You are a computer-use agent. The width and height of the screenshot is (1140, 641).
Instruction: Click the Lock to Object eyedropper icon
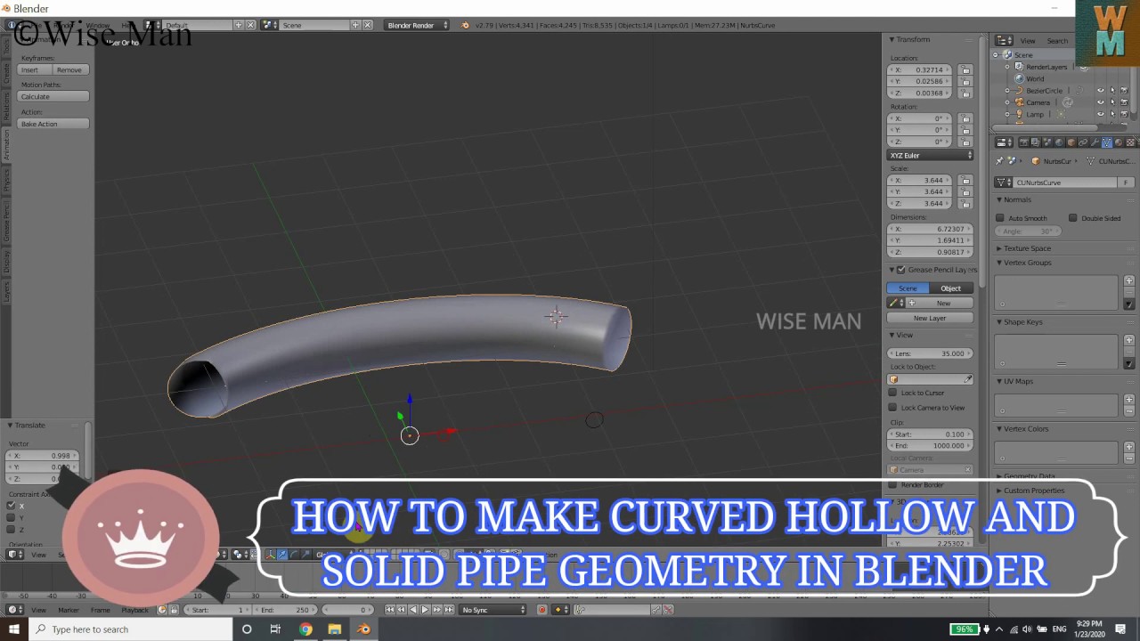click(968, 379)
